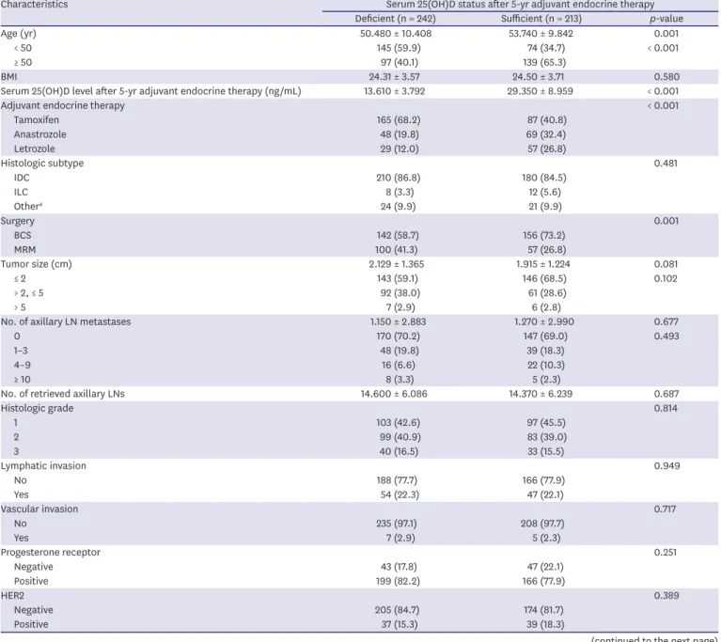Click the 'Tumor size (cm)' row label
The width and height of the screenshot is (721, 642).
pyautogui.click(x=37, y=264)
